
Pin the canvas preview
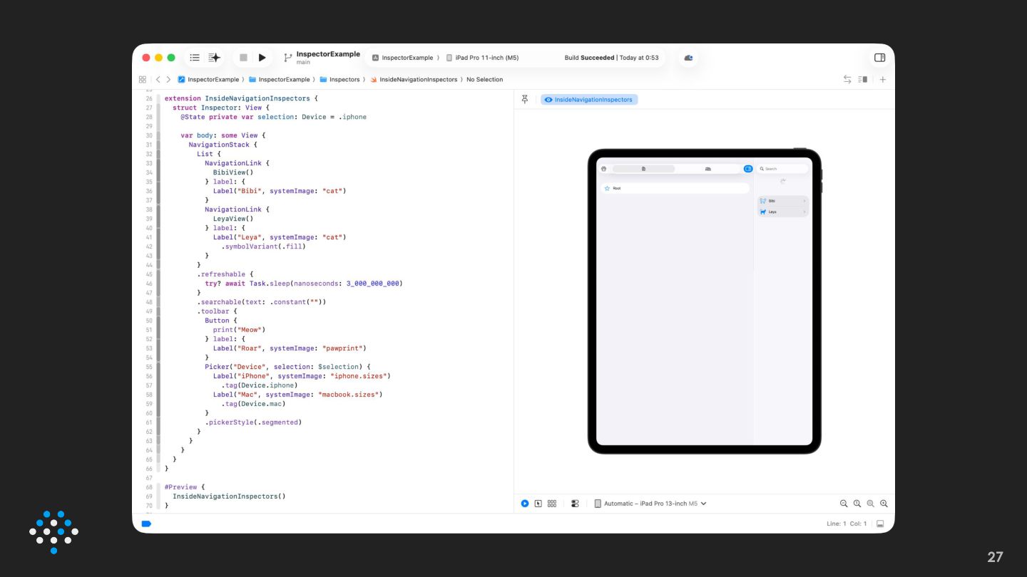525,100
